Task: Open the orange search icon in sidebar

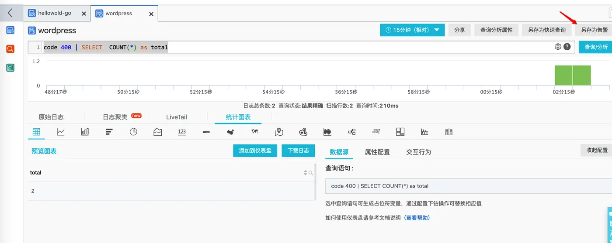Action: point(10,49)
